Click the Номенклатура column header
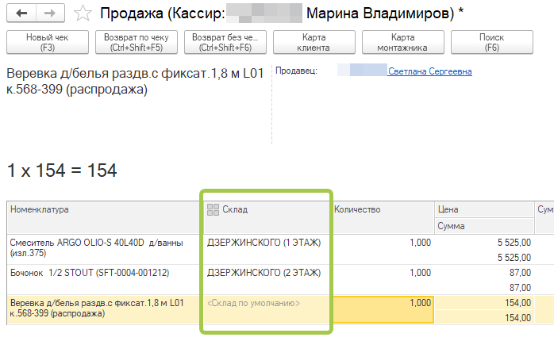The width and height of the screenshot is (554, 341). (x=40, y=209)
